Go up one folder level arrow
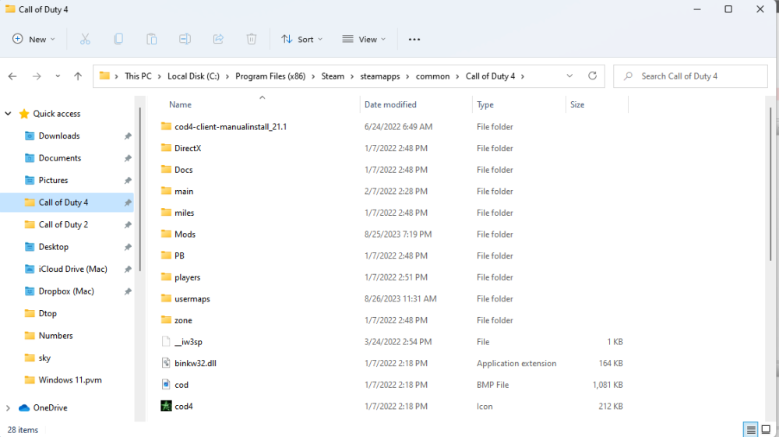 click(78, 76)
